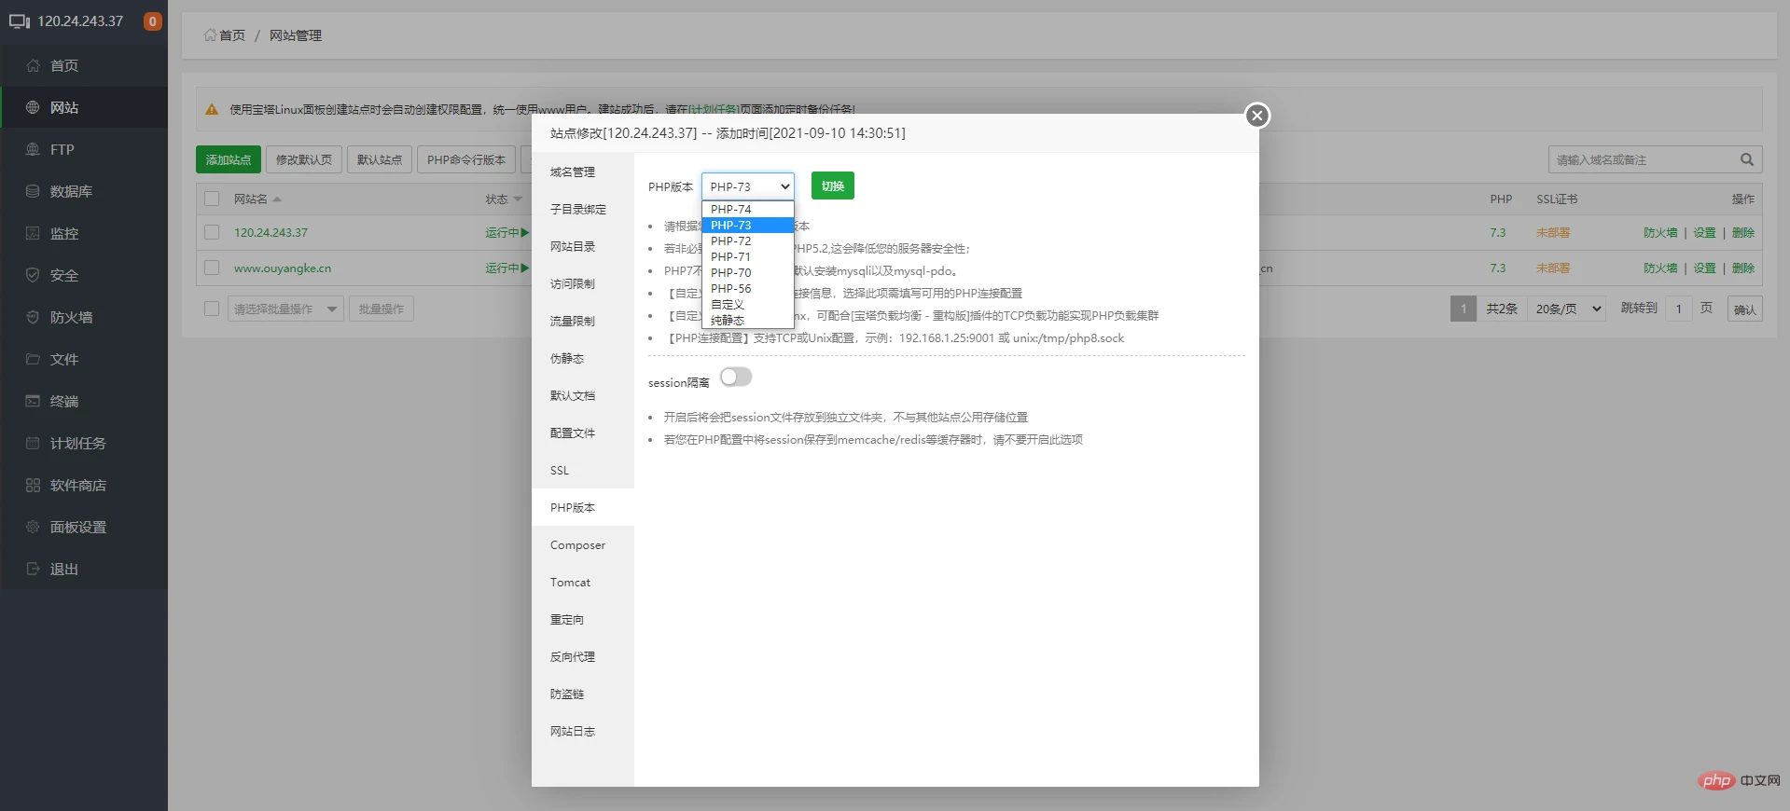
Task: Select 自定义 from the version list
Action: 748,304
